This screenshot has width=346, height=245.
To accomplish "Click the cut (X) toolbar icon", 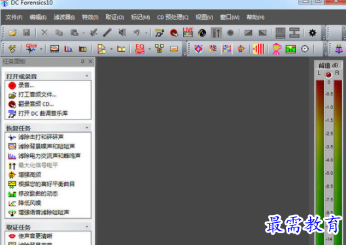I will point(44,33).
